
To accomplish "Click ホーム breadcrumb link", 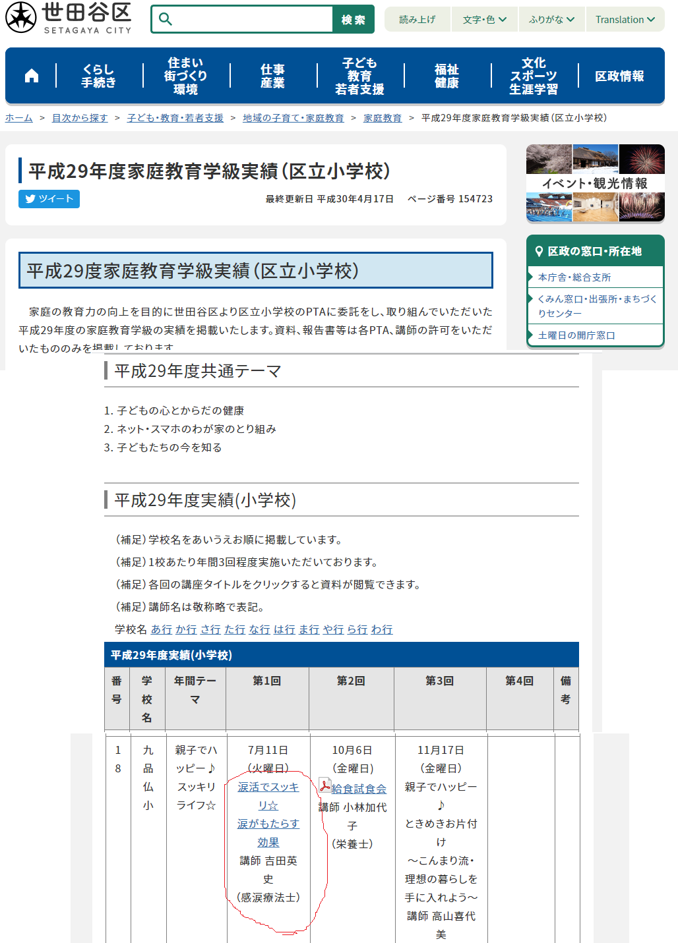I will (x=19, y=118).
